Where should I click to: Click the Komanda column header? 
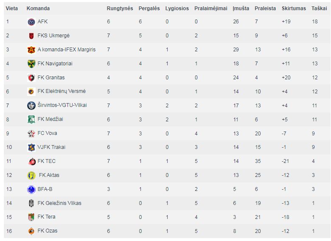38,8
